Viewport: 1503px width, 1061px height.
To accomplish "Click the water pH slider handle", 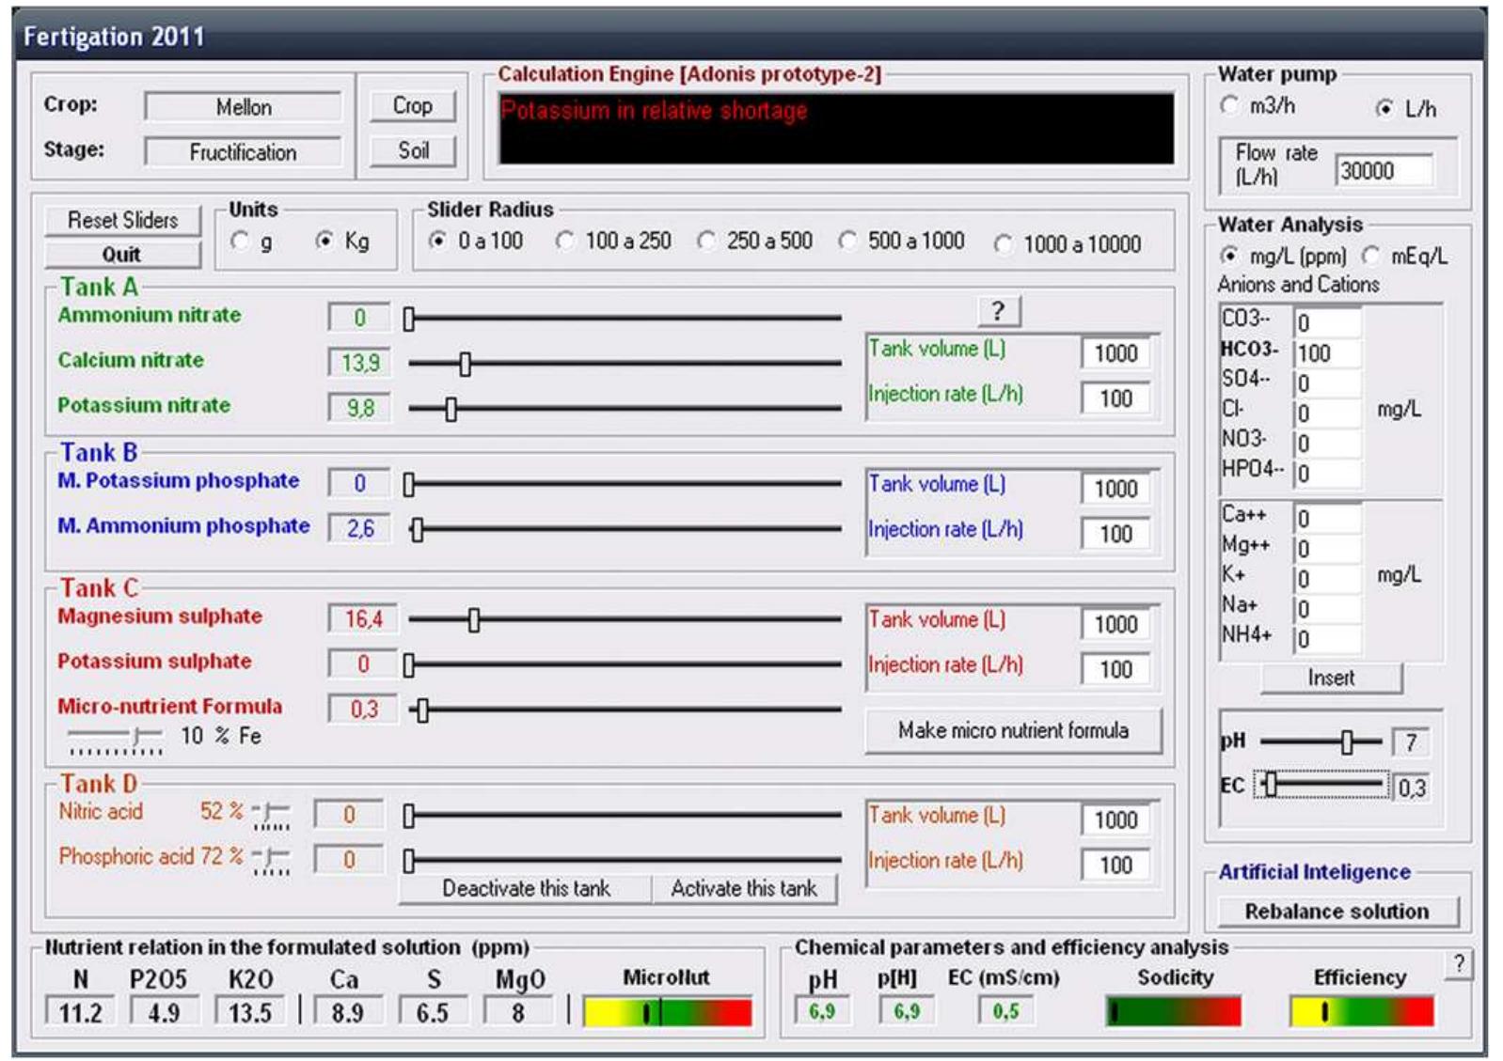I will pos(1347,742).
